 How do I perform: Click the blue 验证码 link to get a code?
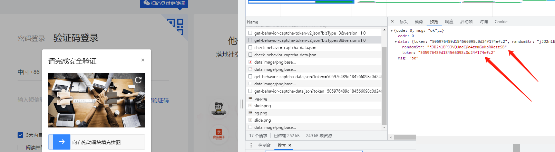coord(160,100)
